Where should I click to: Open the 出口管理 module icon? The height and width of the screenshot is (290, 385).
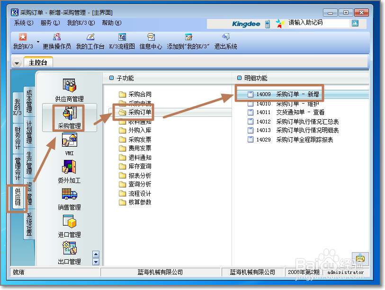(70, 251)
